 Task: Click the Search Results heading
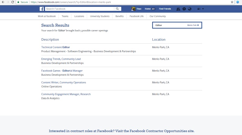coord(55,25)
